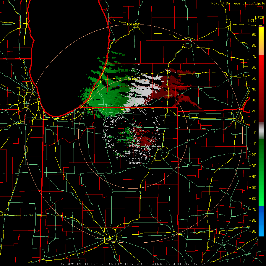Click the 90 value on velocity scale

(254, 35)
